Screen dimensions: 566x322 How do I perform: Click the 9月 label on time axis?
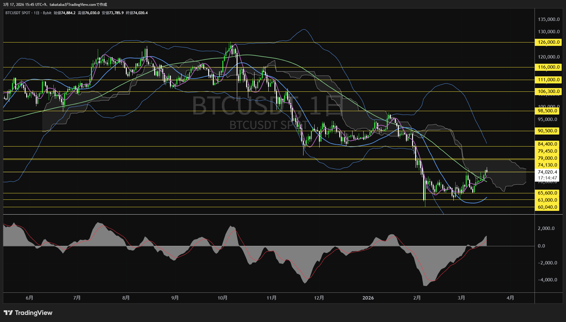tap(175, 298)
